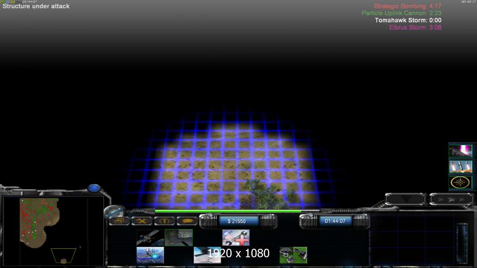
Task: Activate the Particle Uplink Cannon shortcut icon
Action: pos(460,151)
